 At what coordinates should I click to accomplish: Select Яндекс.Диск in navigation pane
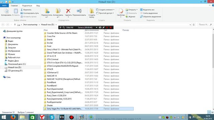tap(13, 61)
